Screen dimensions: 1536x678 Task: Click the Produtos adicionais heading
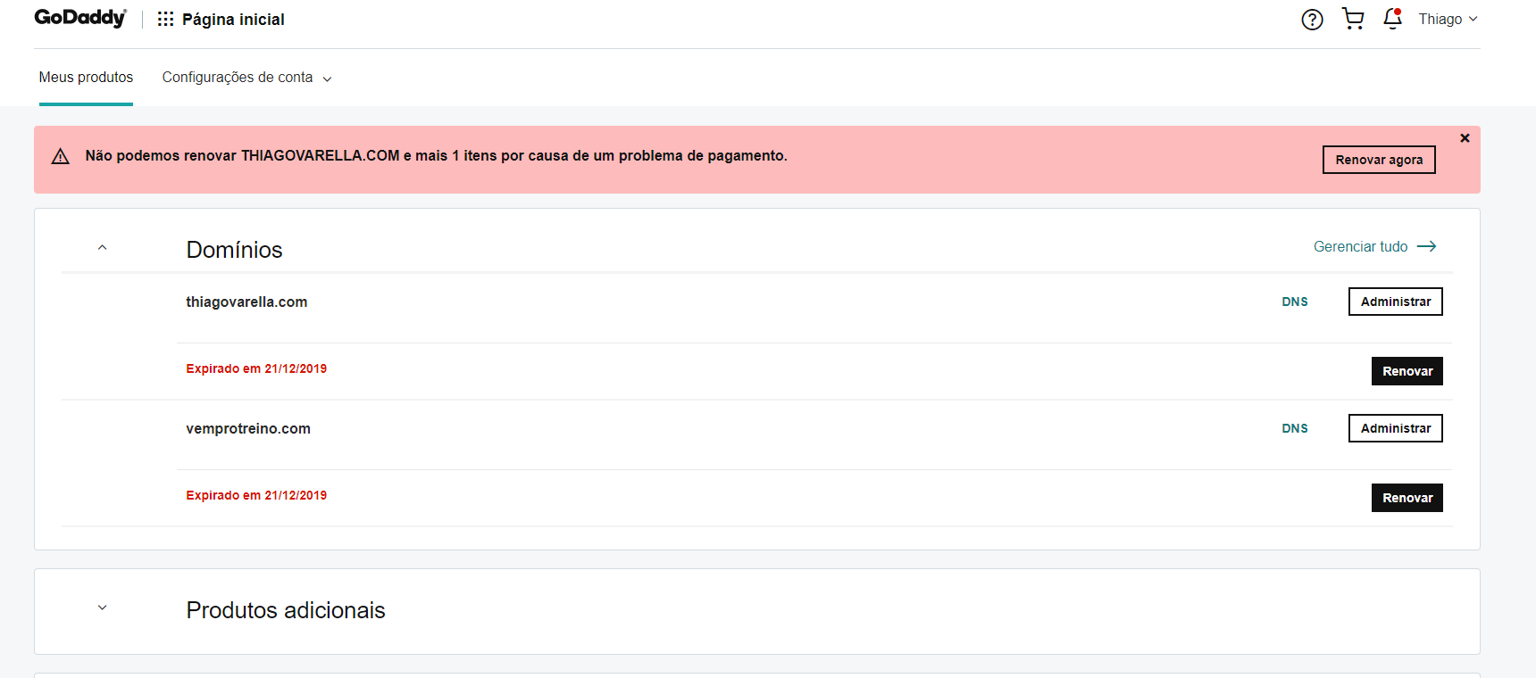(x=286, y=610)
